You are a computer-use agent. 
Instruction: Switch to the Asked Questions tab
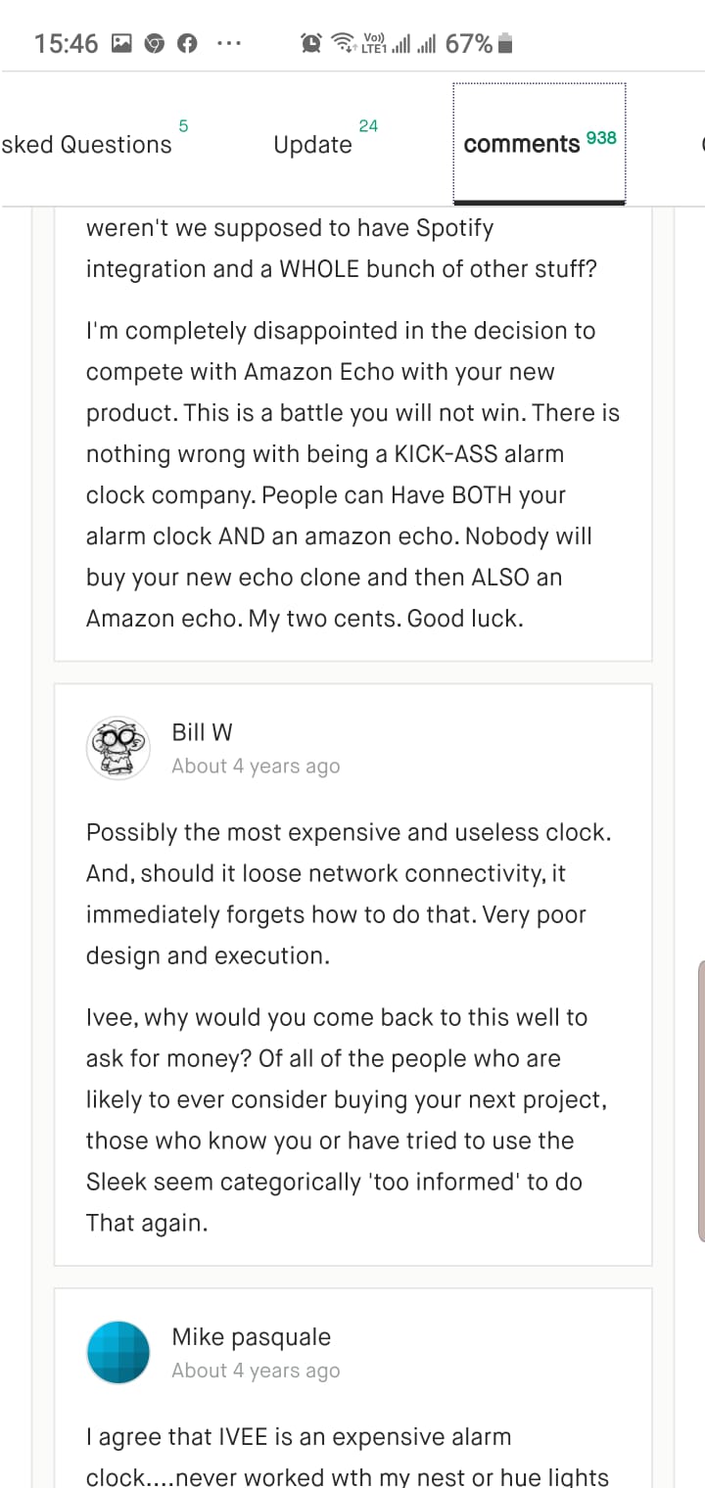(86, 145)
